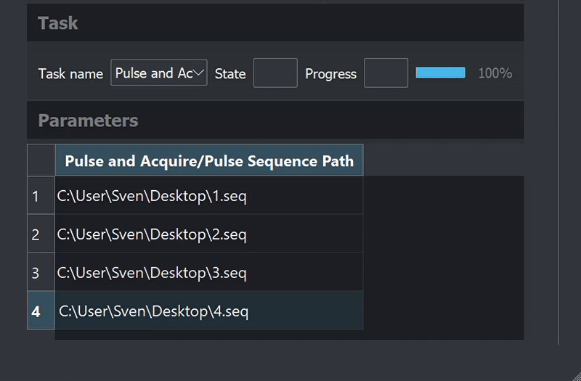Click the Task name label
The image size is (581, 381).
pos(70,74)
